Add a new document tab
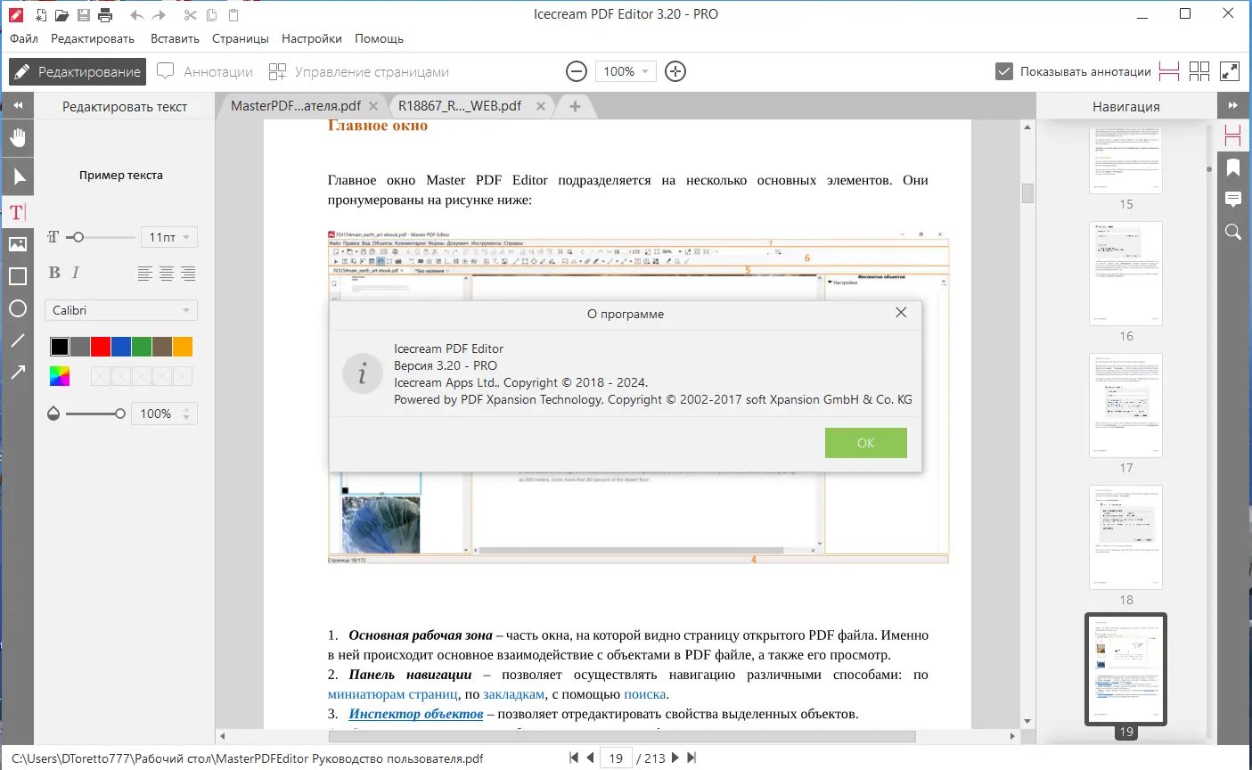1252x770 pixels. pyautogui.click(x=575, y=106)
